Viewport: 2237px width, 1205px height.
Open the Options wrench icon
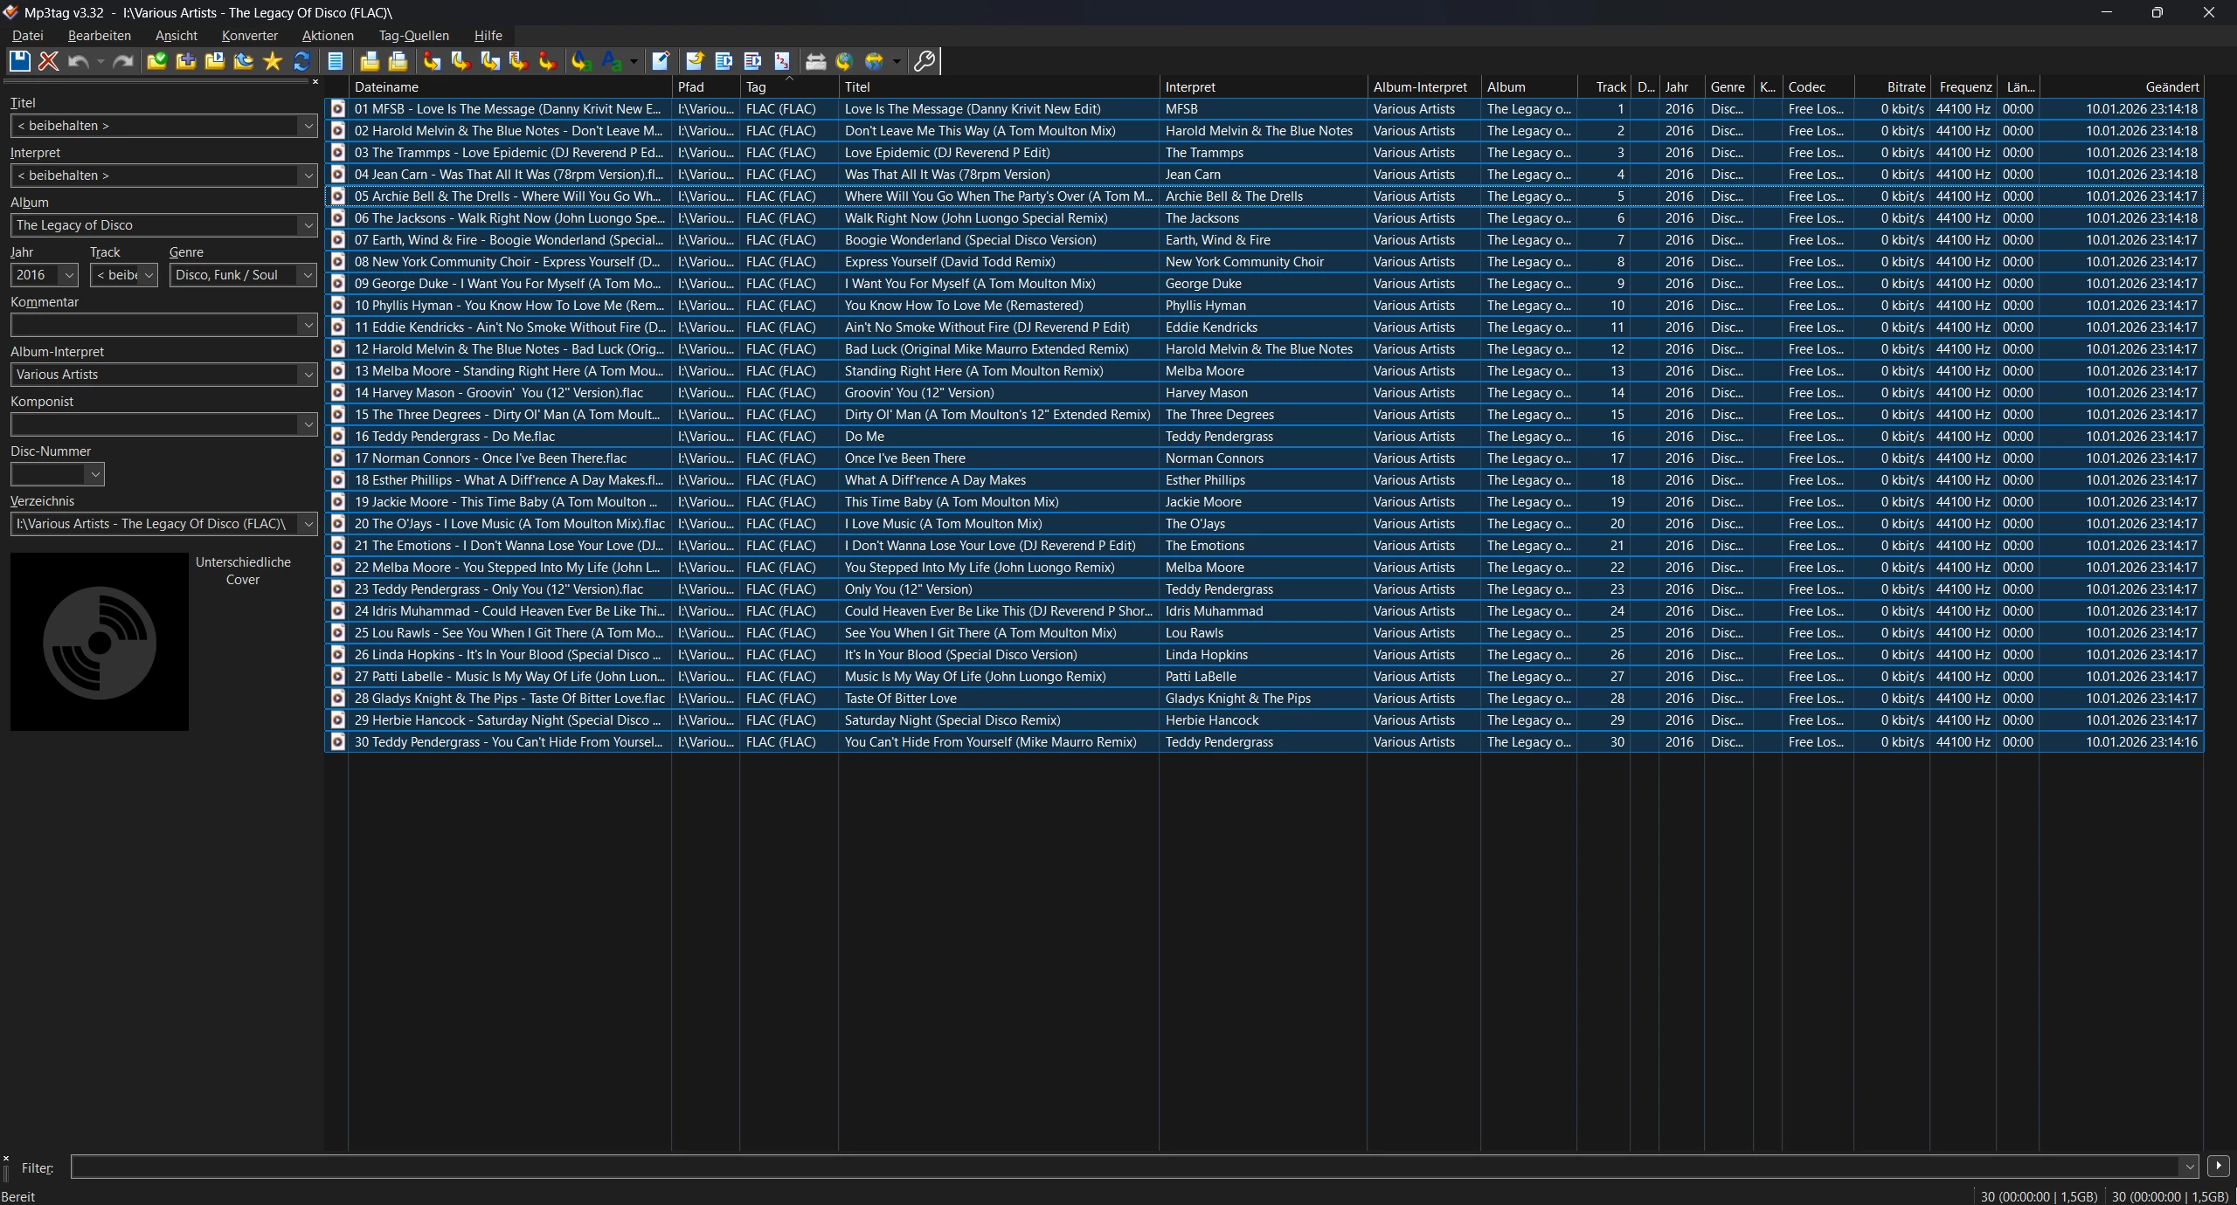[x=924, y=61]
